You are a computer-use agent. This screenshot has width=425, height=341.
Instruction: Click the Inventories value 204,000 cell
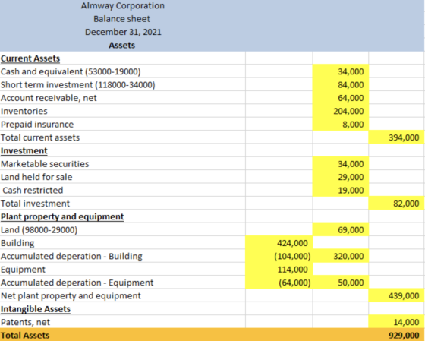pyautogui.click(x=341, y=111)
